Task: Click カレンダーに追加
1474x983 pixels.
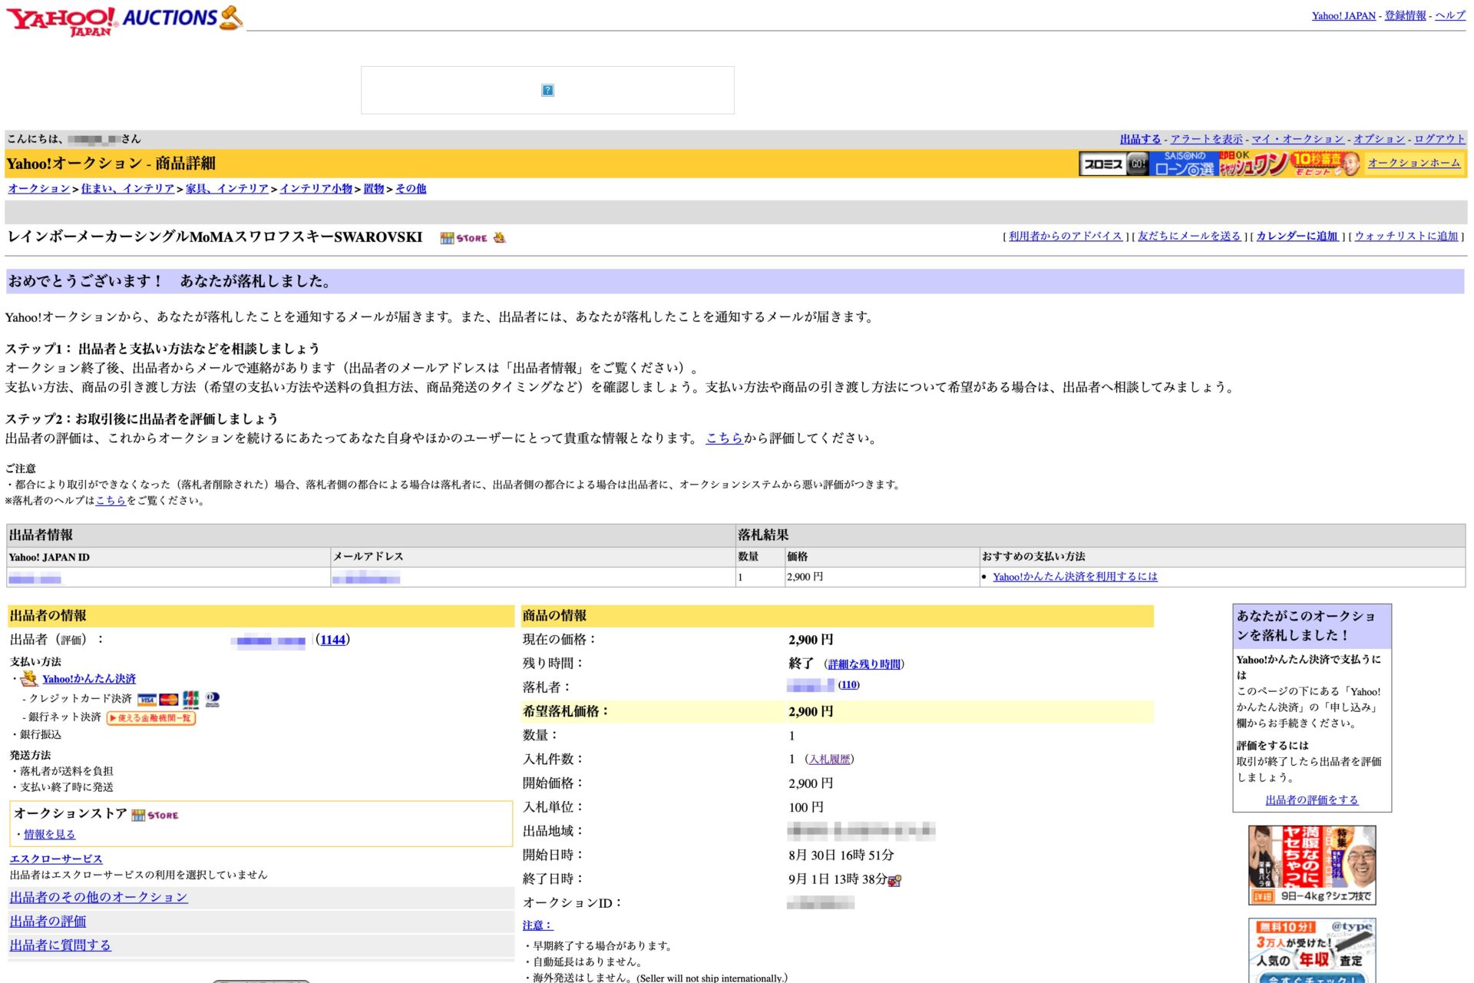Action: tap(1297, 237)
